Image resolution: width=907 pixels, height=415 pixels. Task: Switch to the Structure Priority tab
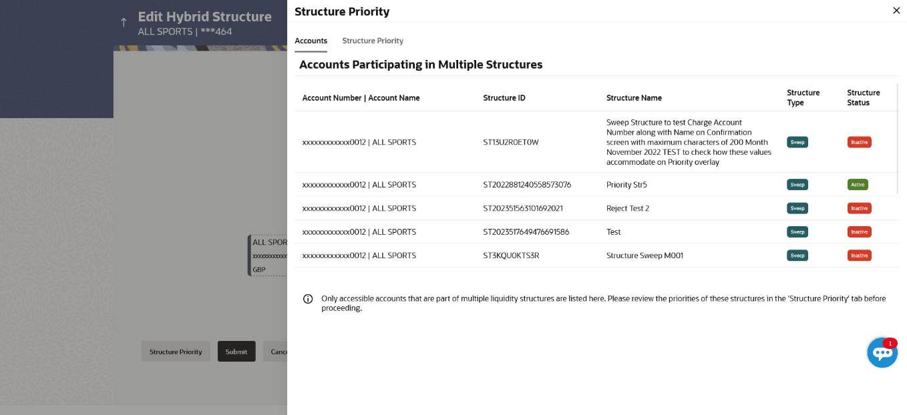click(373, 41)
